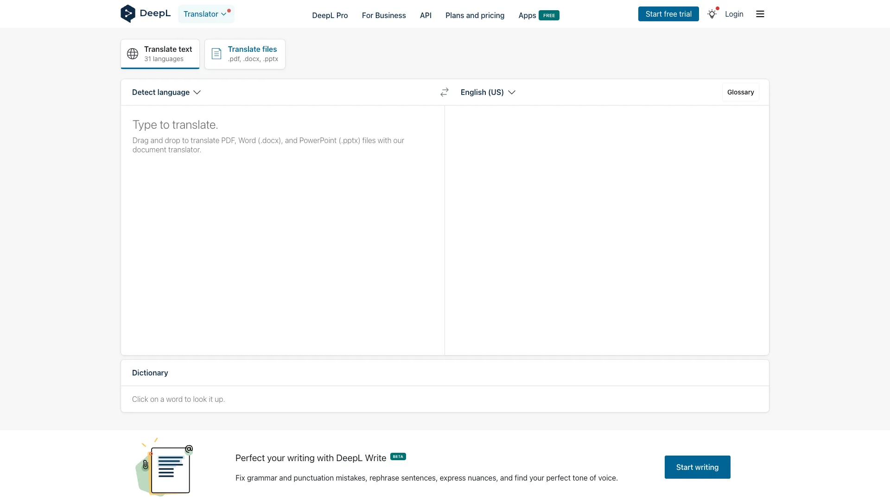Click the Start free trial button

(x=668, y=14)
